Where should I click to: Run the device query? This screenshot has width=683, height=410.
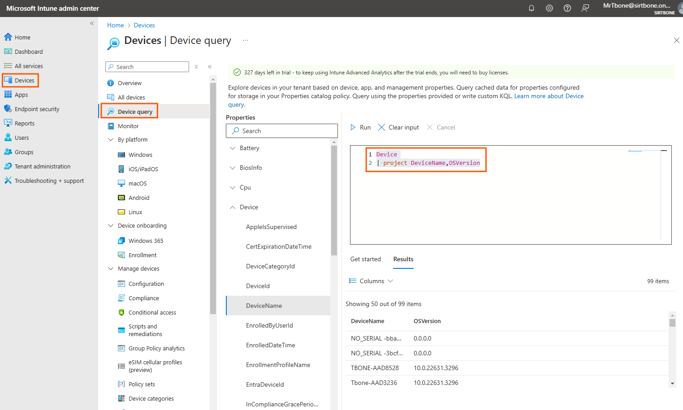coord(360,127)
